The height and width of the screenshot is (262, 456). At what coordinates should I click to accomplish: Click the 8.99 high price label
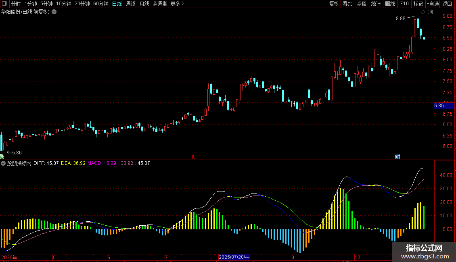400,19
